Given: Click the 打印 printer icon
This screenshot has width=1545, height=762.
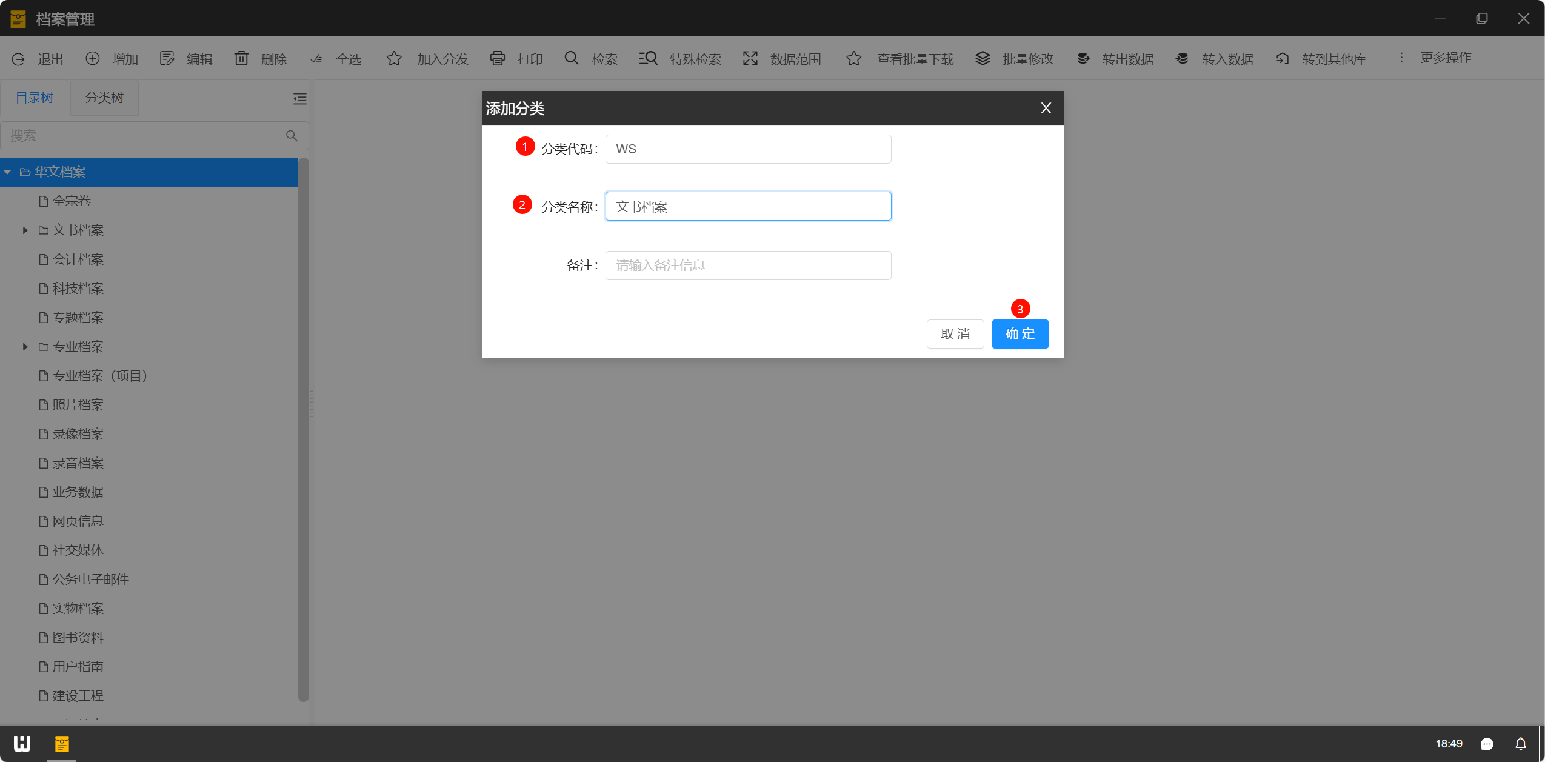Looking at the screenshot, I should pyautogui.click(x=497, y=58).
